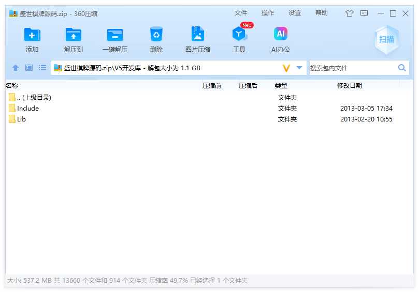Click the skin (shirt) icon in title bar
This screenshot has height=292, width=419.
(349, 13)
